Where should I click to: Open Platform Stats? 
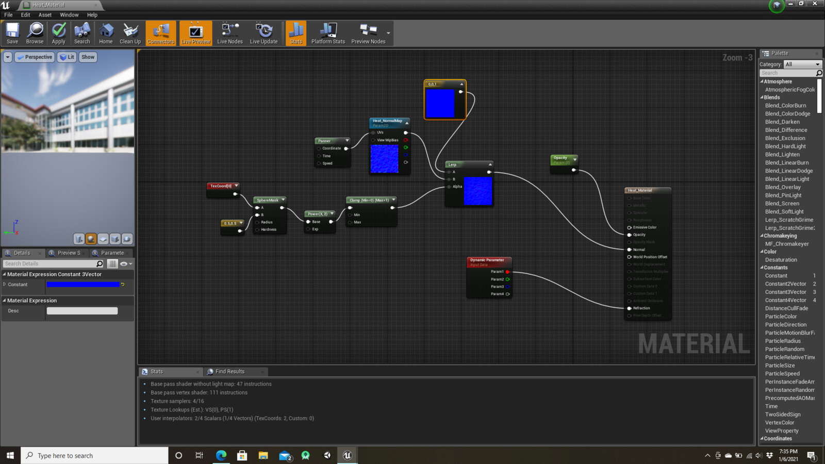(x=328, y=34)
